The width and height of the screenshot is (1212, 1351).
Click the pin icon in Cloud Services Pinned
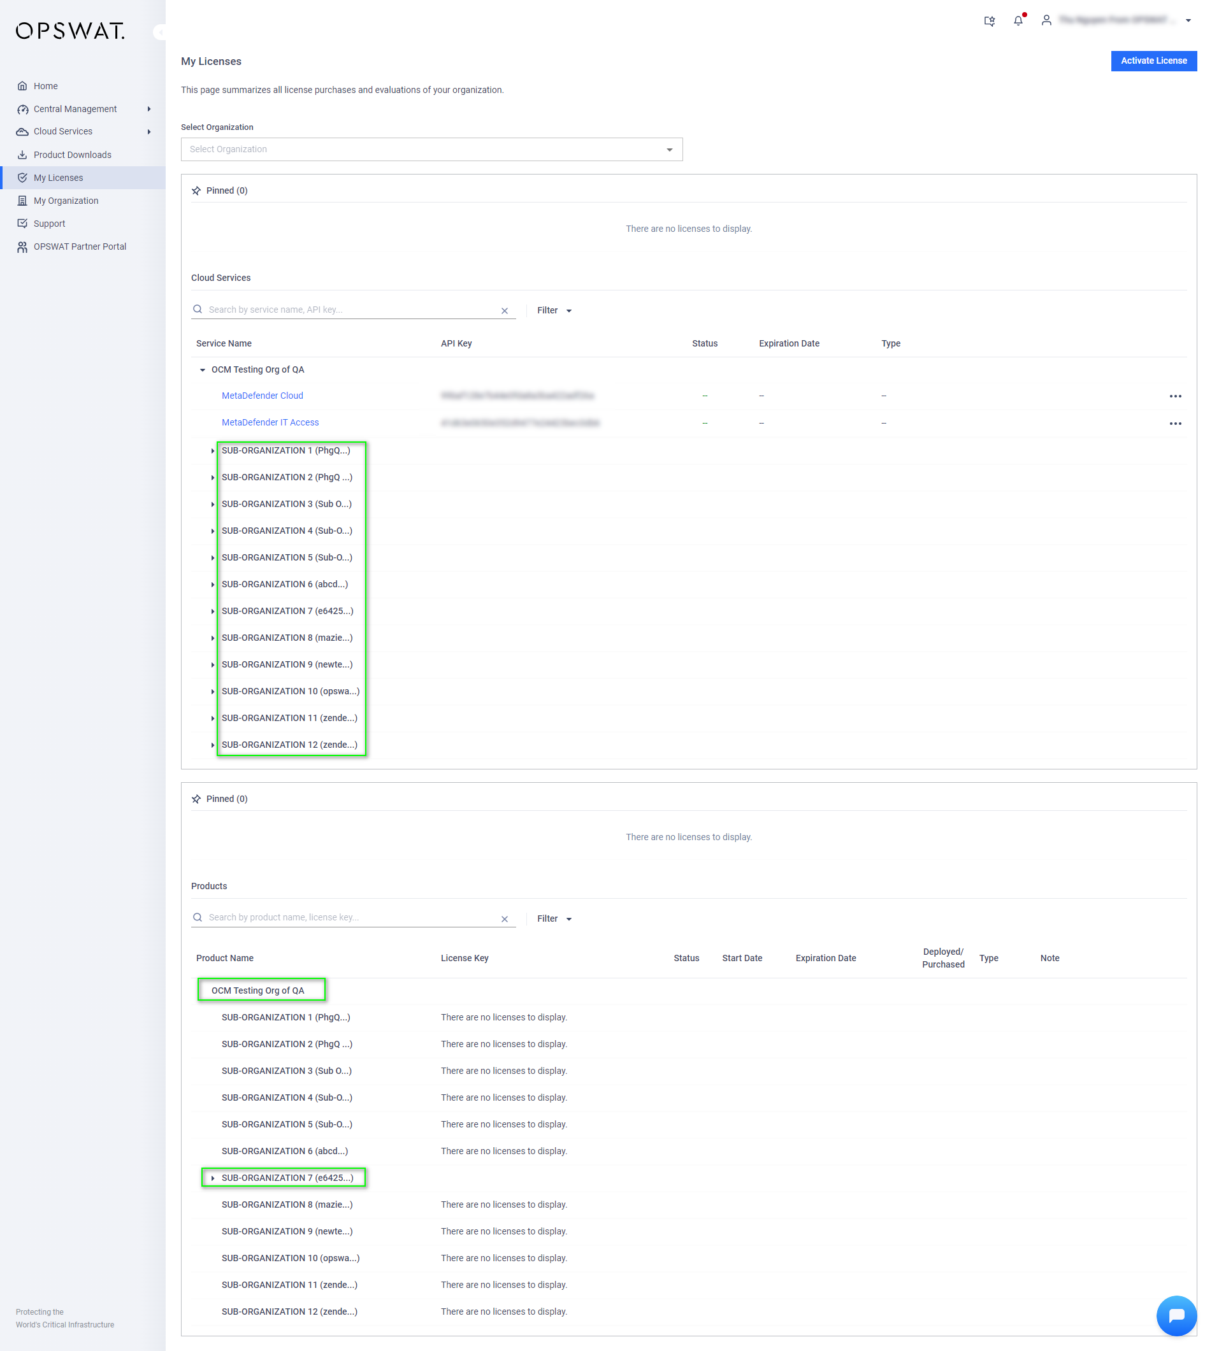[196, 191]
